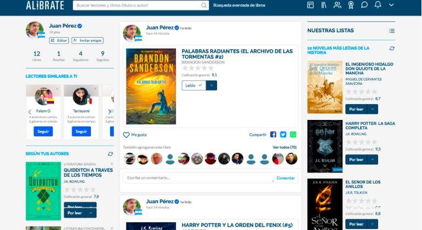Rate Don Quijote with the stars
422x230 pixels.
point(362,92)
